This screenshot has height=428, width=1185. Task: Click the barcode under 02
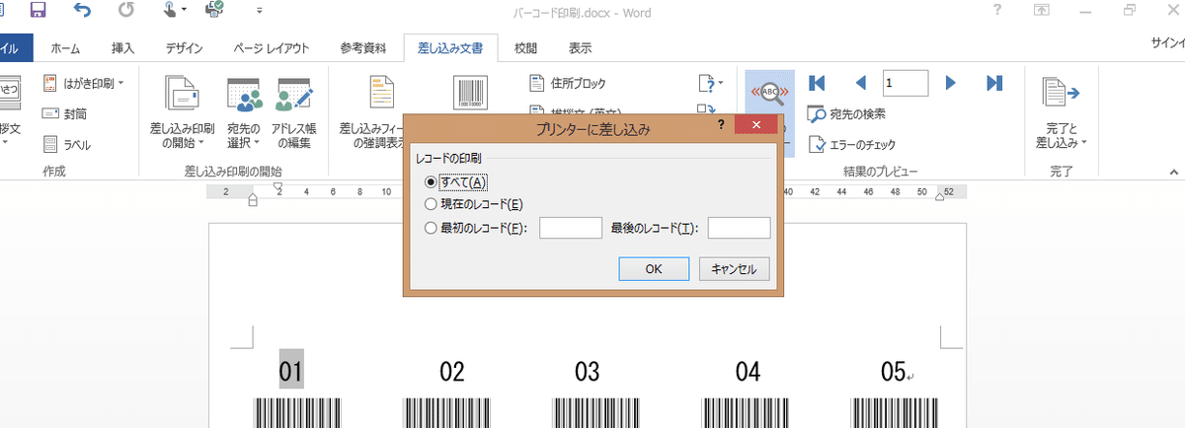pos(445,413)
